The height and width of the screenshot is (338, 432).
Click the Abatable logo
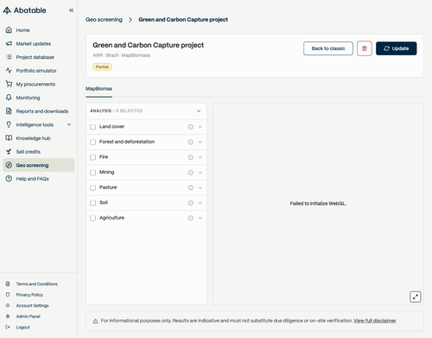pos(24,10)
